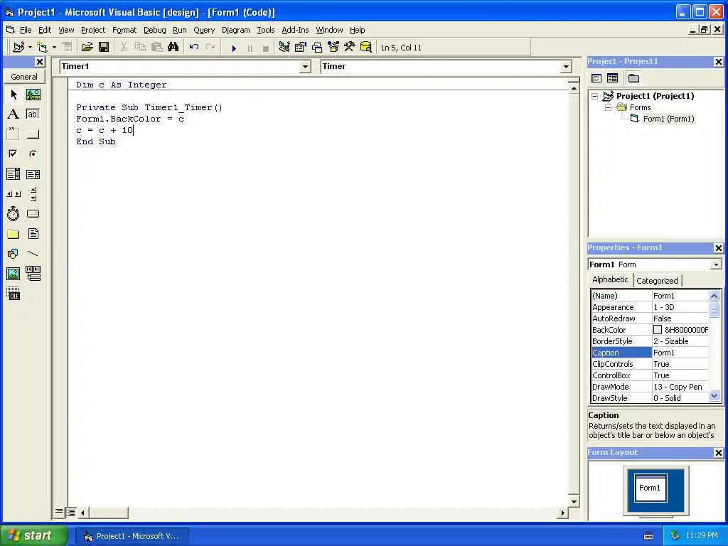Click BackColor swatch in Properties
This screenshot has width=728, height=546.
click(x=658, y=330)
